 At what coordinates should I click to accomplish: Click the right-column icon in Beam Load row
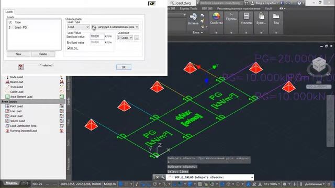coord(62,82)
